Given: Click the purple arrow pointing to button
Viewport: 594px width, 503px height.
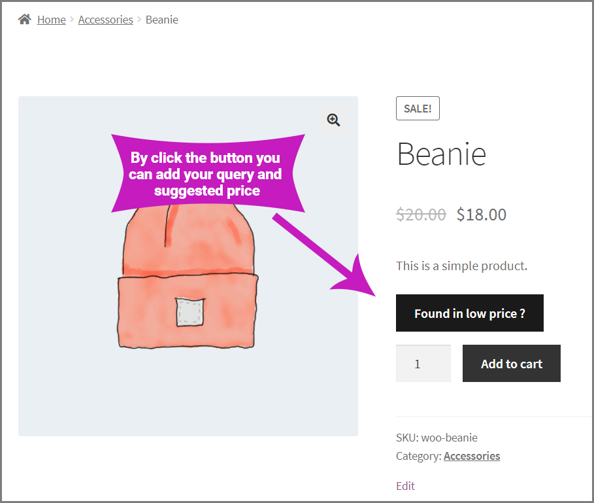Looking at the screenshot, I should tap(324, 254).
